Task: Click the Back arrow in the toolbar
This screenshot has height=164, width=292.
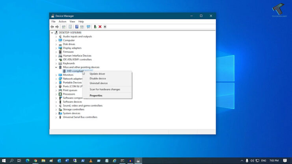Action: (52, 27)
